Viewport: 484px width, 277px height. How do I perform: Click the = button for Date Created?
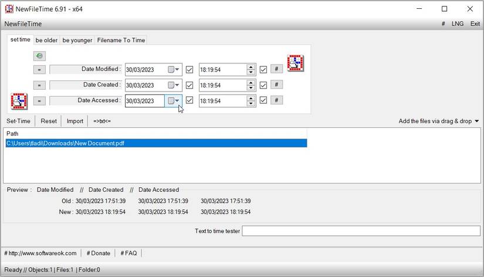click(x=39, y=85)
